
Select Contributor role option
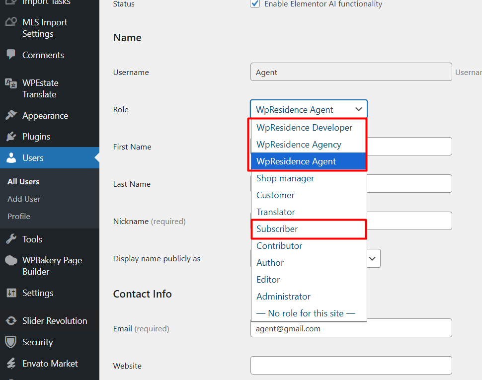[309, 246]
